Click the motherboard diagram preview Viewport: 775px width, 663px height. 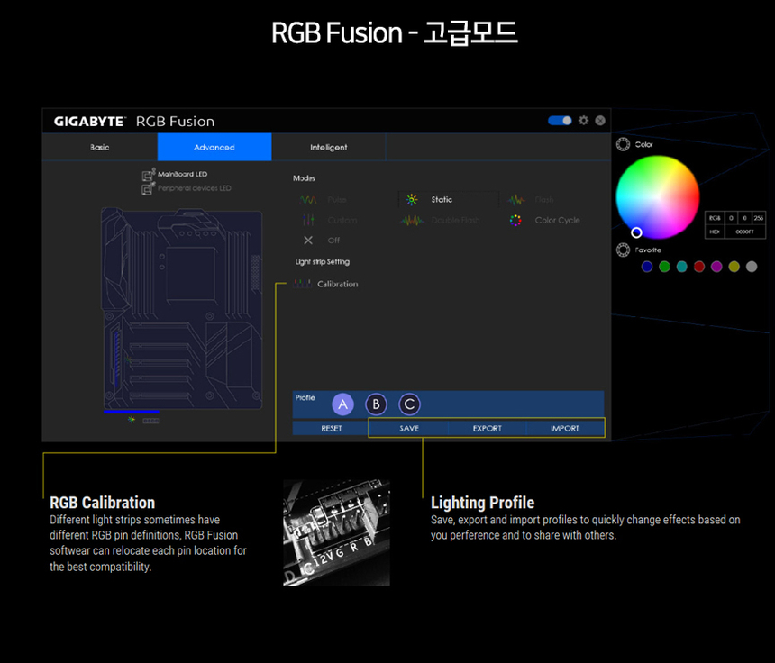(x=181, y=308)
